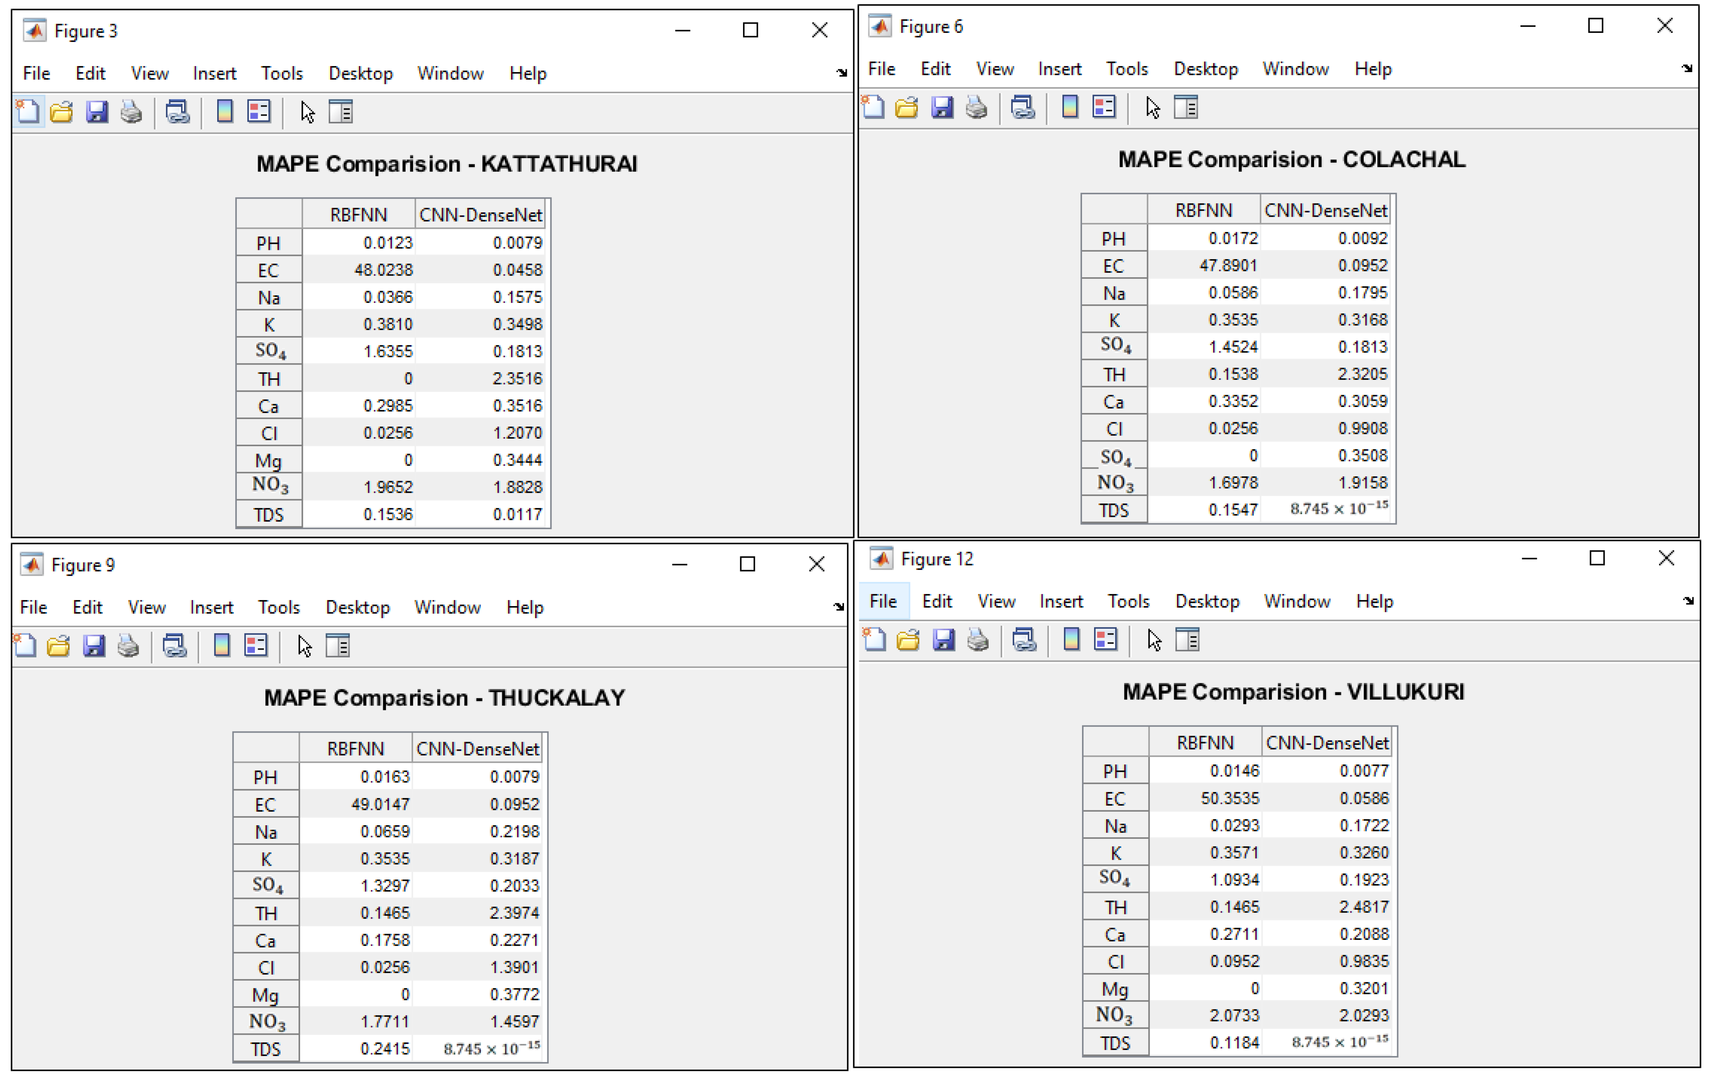The height and width of the screenshot is (1078, 1712).
Task: Select Edit Plot arrow tool in Figure 12
Action: pos(1154,640)
